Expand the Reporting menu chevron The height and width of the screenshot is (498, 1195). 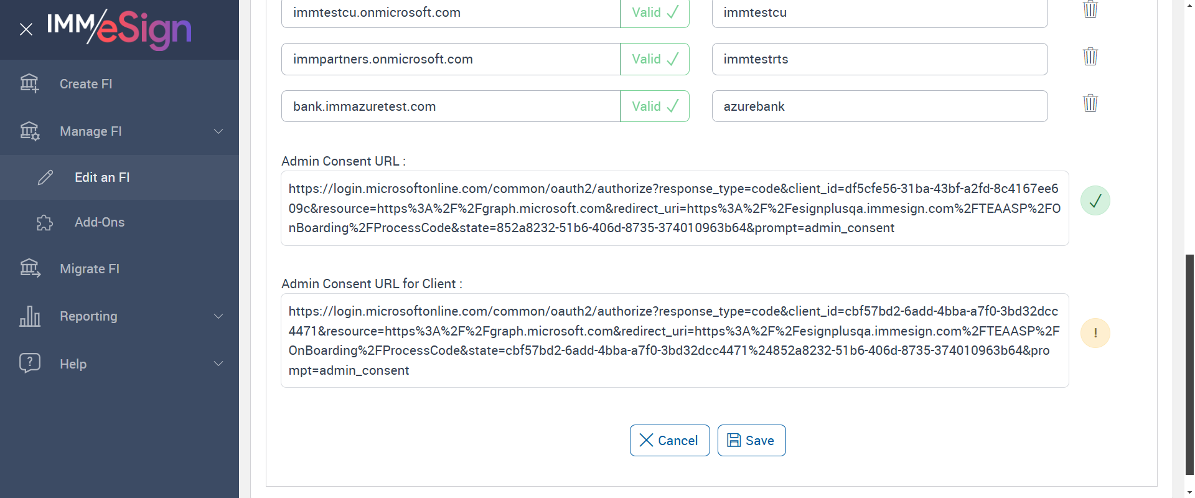pos(218,316)
